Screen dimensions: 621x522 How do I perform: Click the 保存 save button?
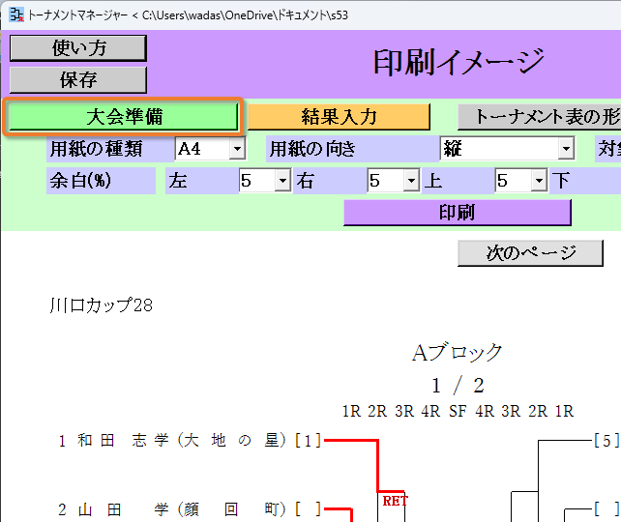click(78, 80)
